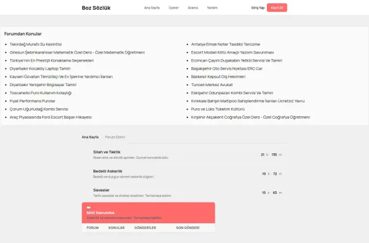Switch to the Forum Dizini tab
The width and height of the screenshot is (369, 243).
tap(115, 137)
